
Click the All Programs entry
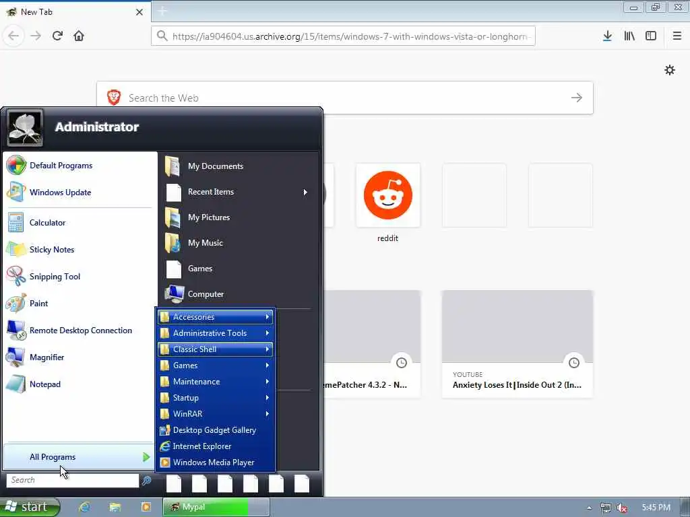pyautogui.click(x=78, y=457)
